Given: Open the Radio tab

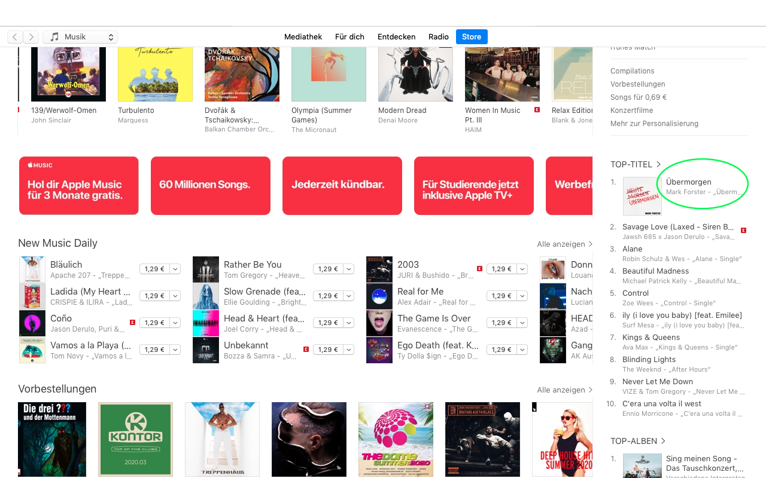Looking at the screenshot, I should coord(439,37).
